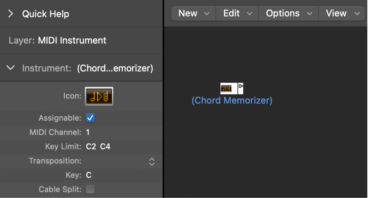Click the Key value C
Viewport: 368px width, 198px height.
(89, 175)
